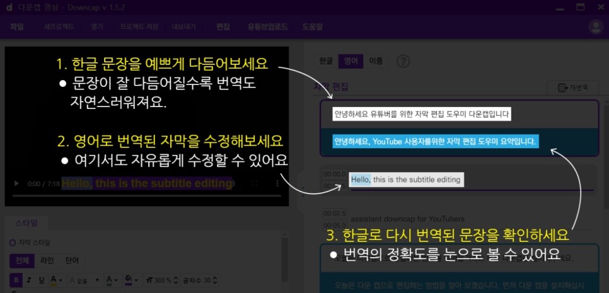Expand the font color dropdown arrow
This screenshot has width=609, height=293.
61,280
